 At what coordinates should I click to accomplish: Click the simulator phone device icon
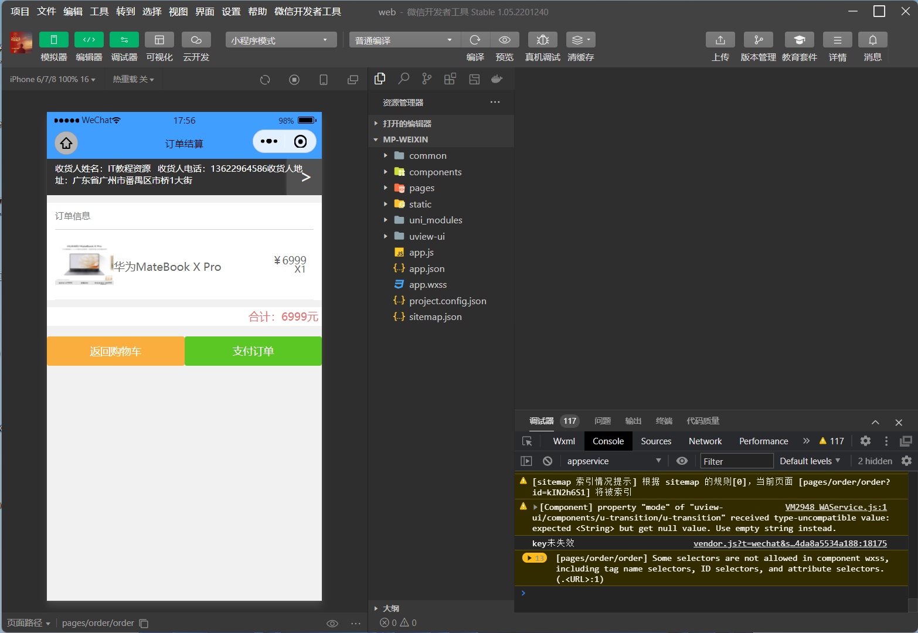point(324,80)
